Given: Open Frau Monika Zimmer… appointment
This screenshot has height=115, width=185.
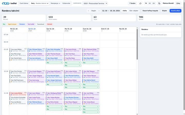Looking at the screenshot, I should (x=73, y=98).
